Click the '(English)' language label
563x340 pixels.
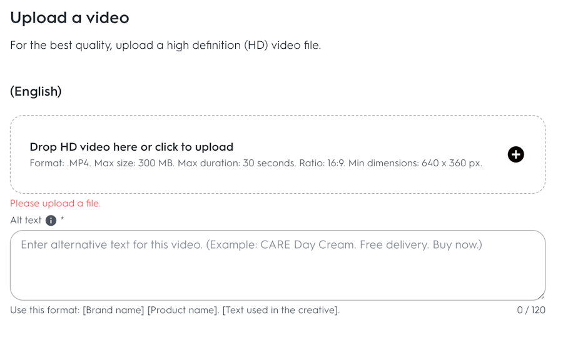(36, 91)
